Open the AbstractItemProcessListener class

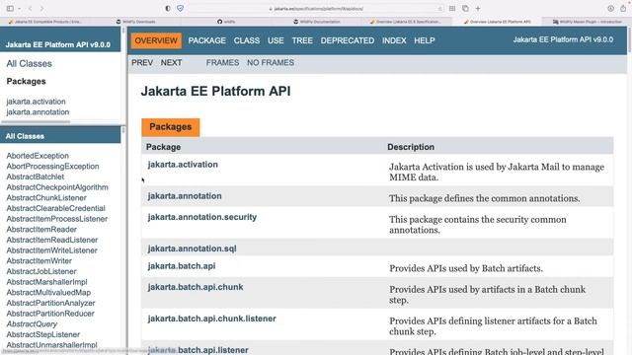(57, 219)
